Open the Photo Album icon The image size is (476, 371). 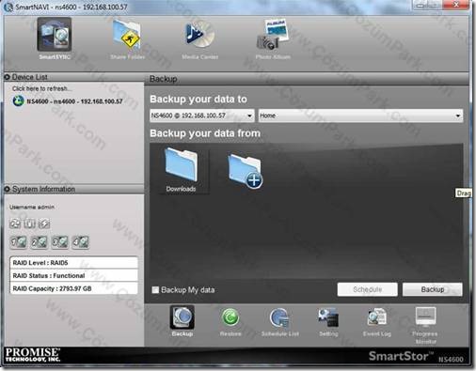tap(273, 35)
